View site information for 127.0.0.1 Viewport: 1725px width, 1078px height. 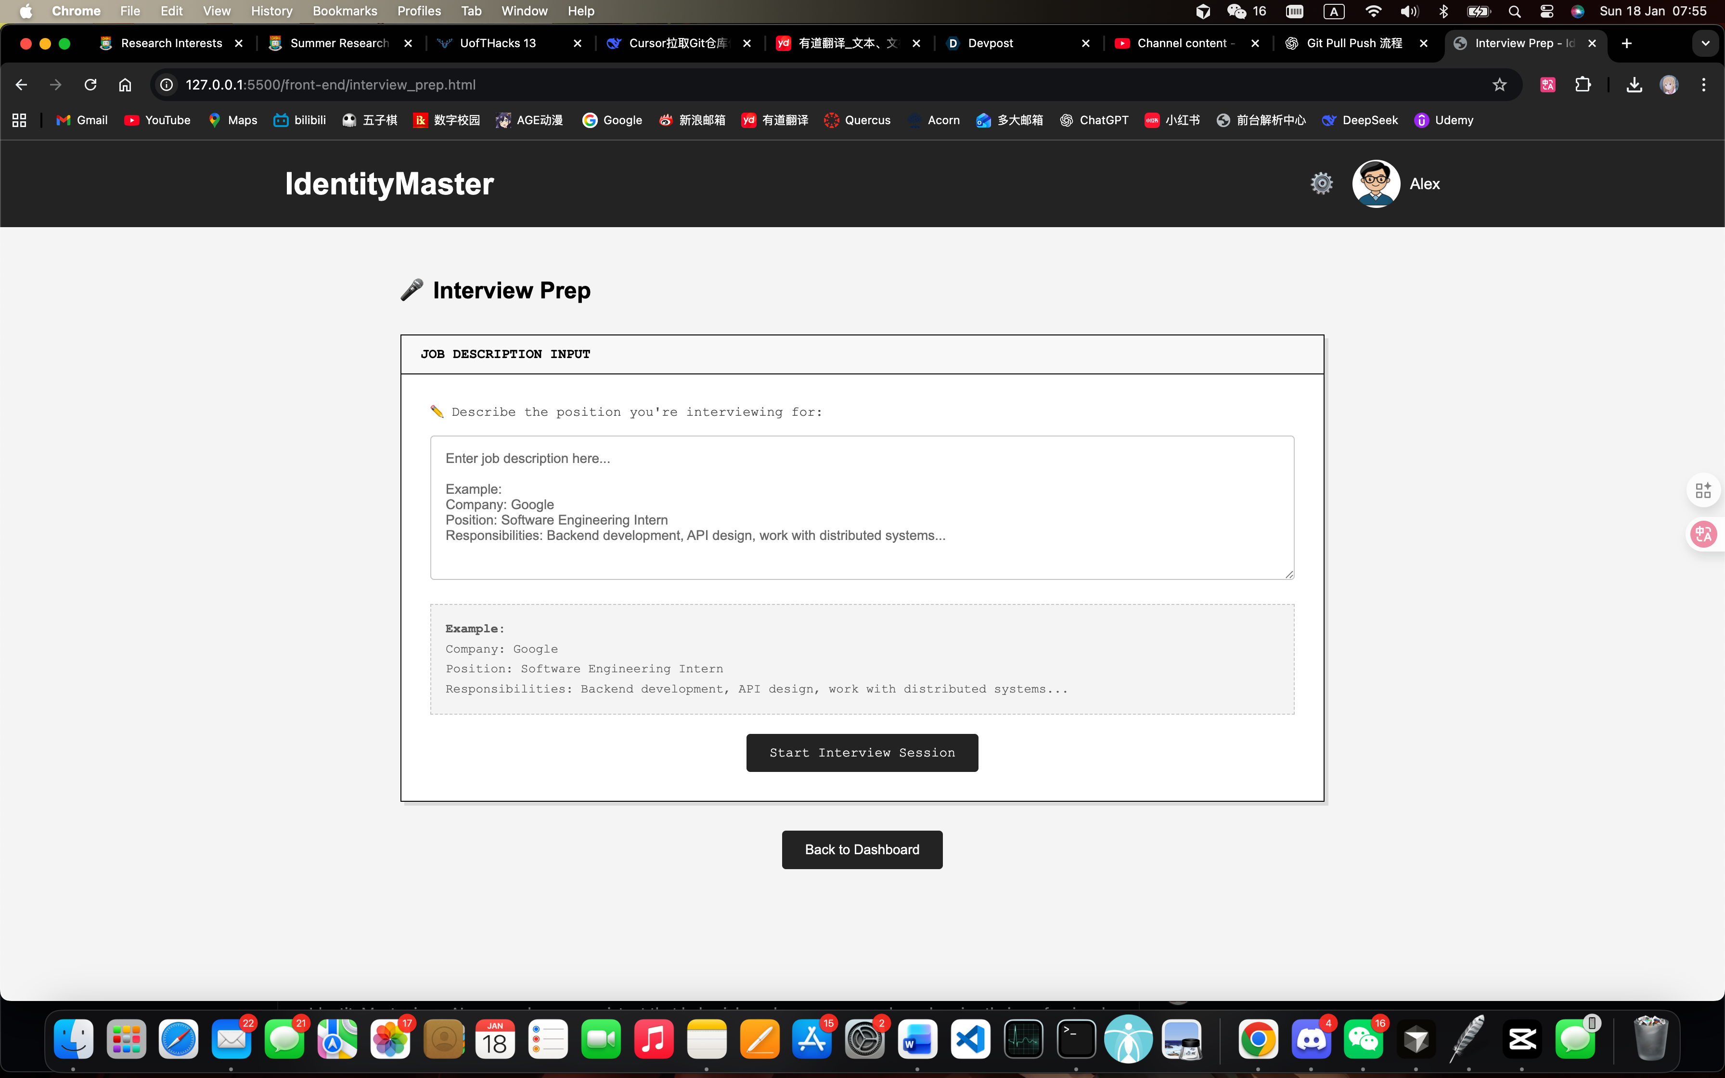(166, 85)
